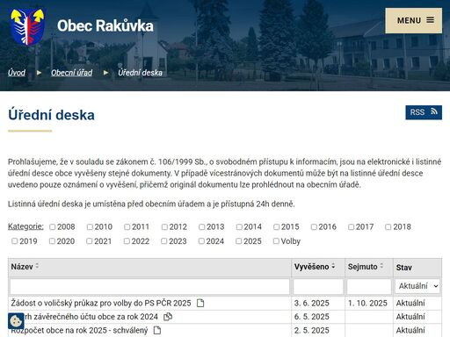Check the 2024 category checkbox
The width and height of the screenshot is (450, 337).
click(x=201, y=241)
